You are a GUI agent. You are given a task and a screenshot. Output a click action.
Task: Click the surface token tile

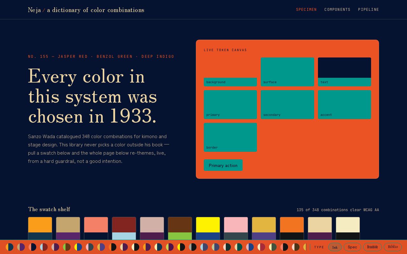point(287,72)
